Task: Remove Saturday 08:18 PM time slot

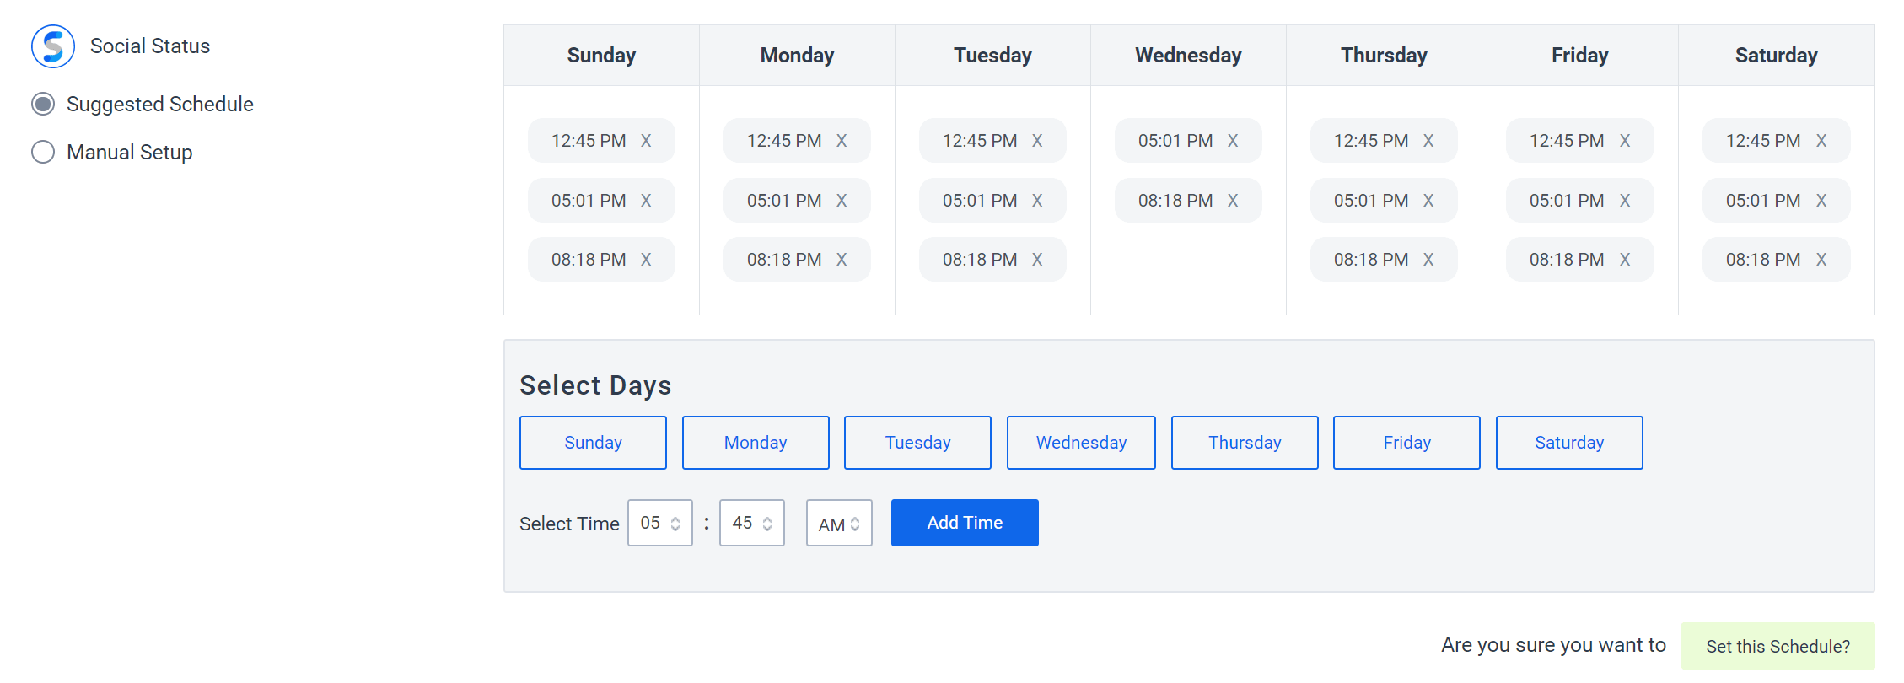Action: click(x=1821, y=260)
